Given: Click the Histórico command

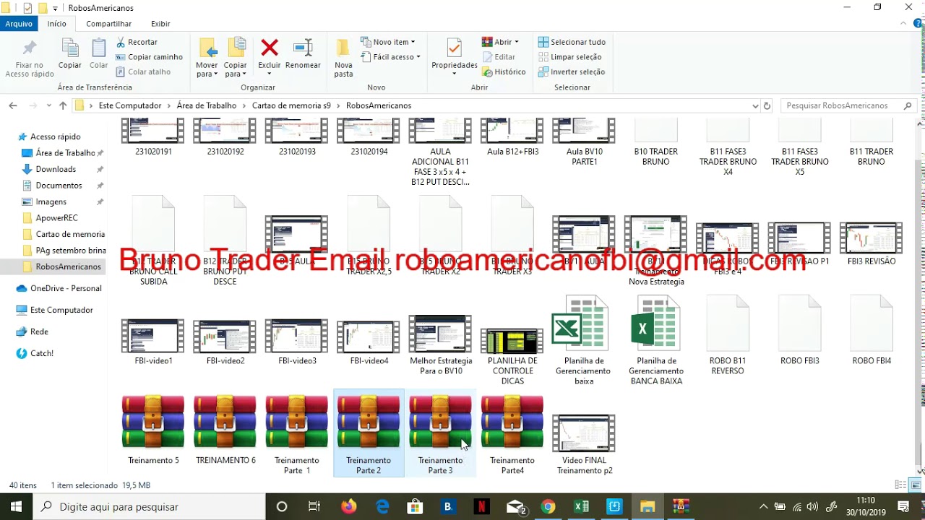Looking at the screenshot, I should click(x=504, y=71).
